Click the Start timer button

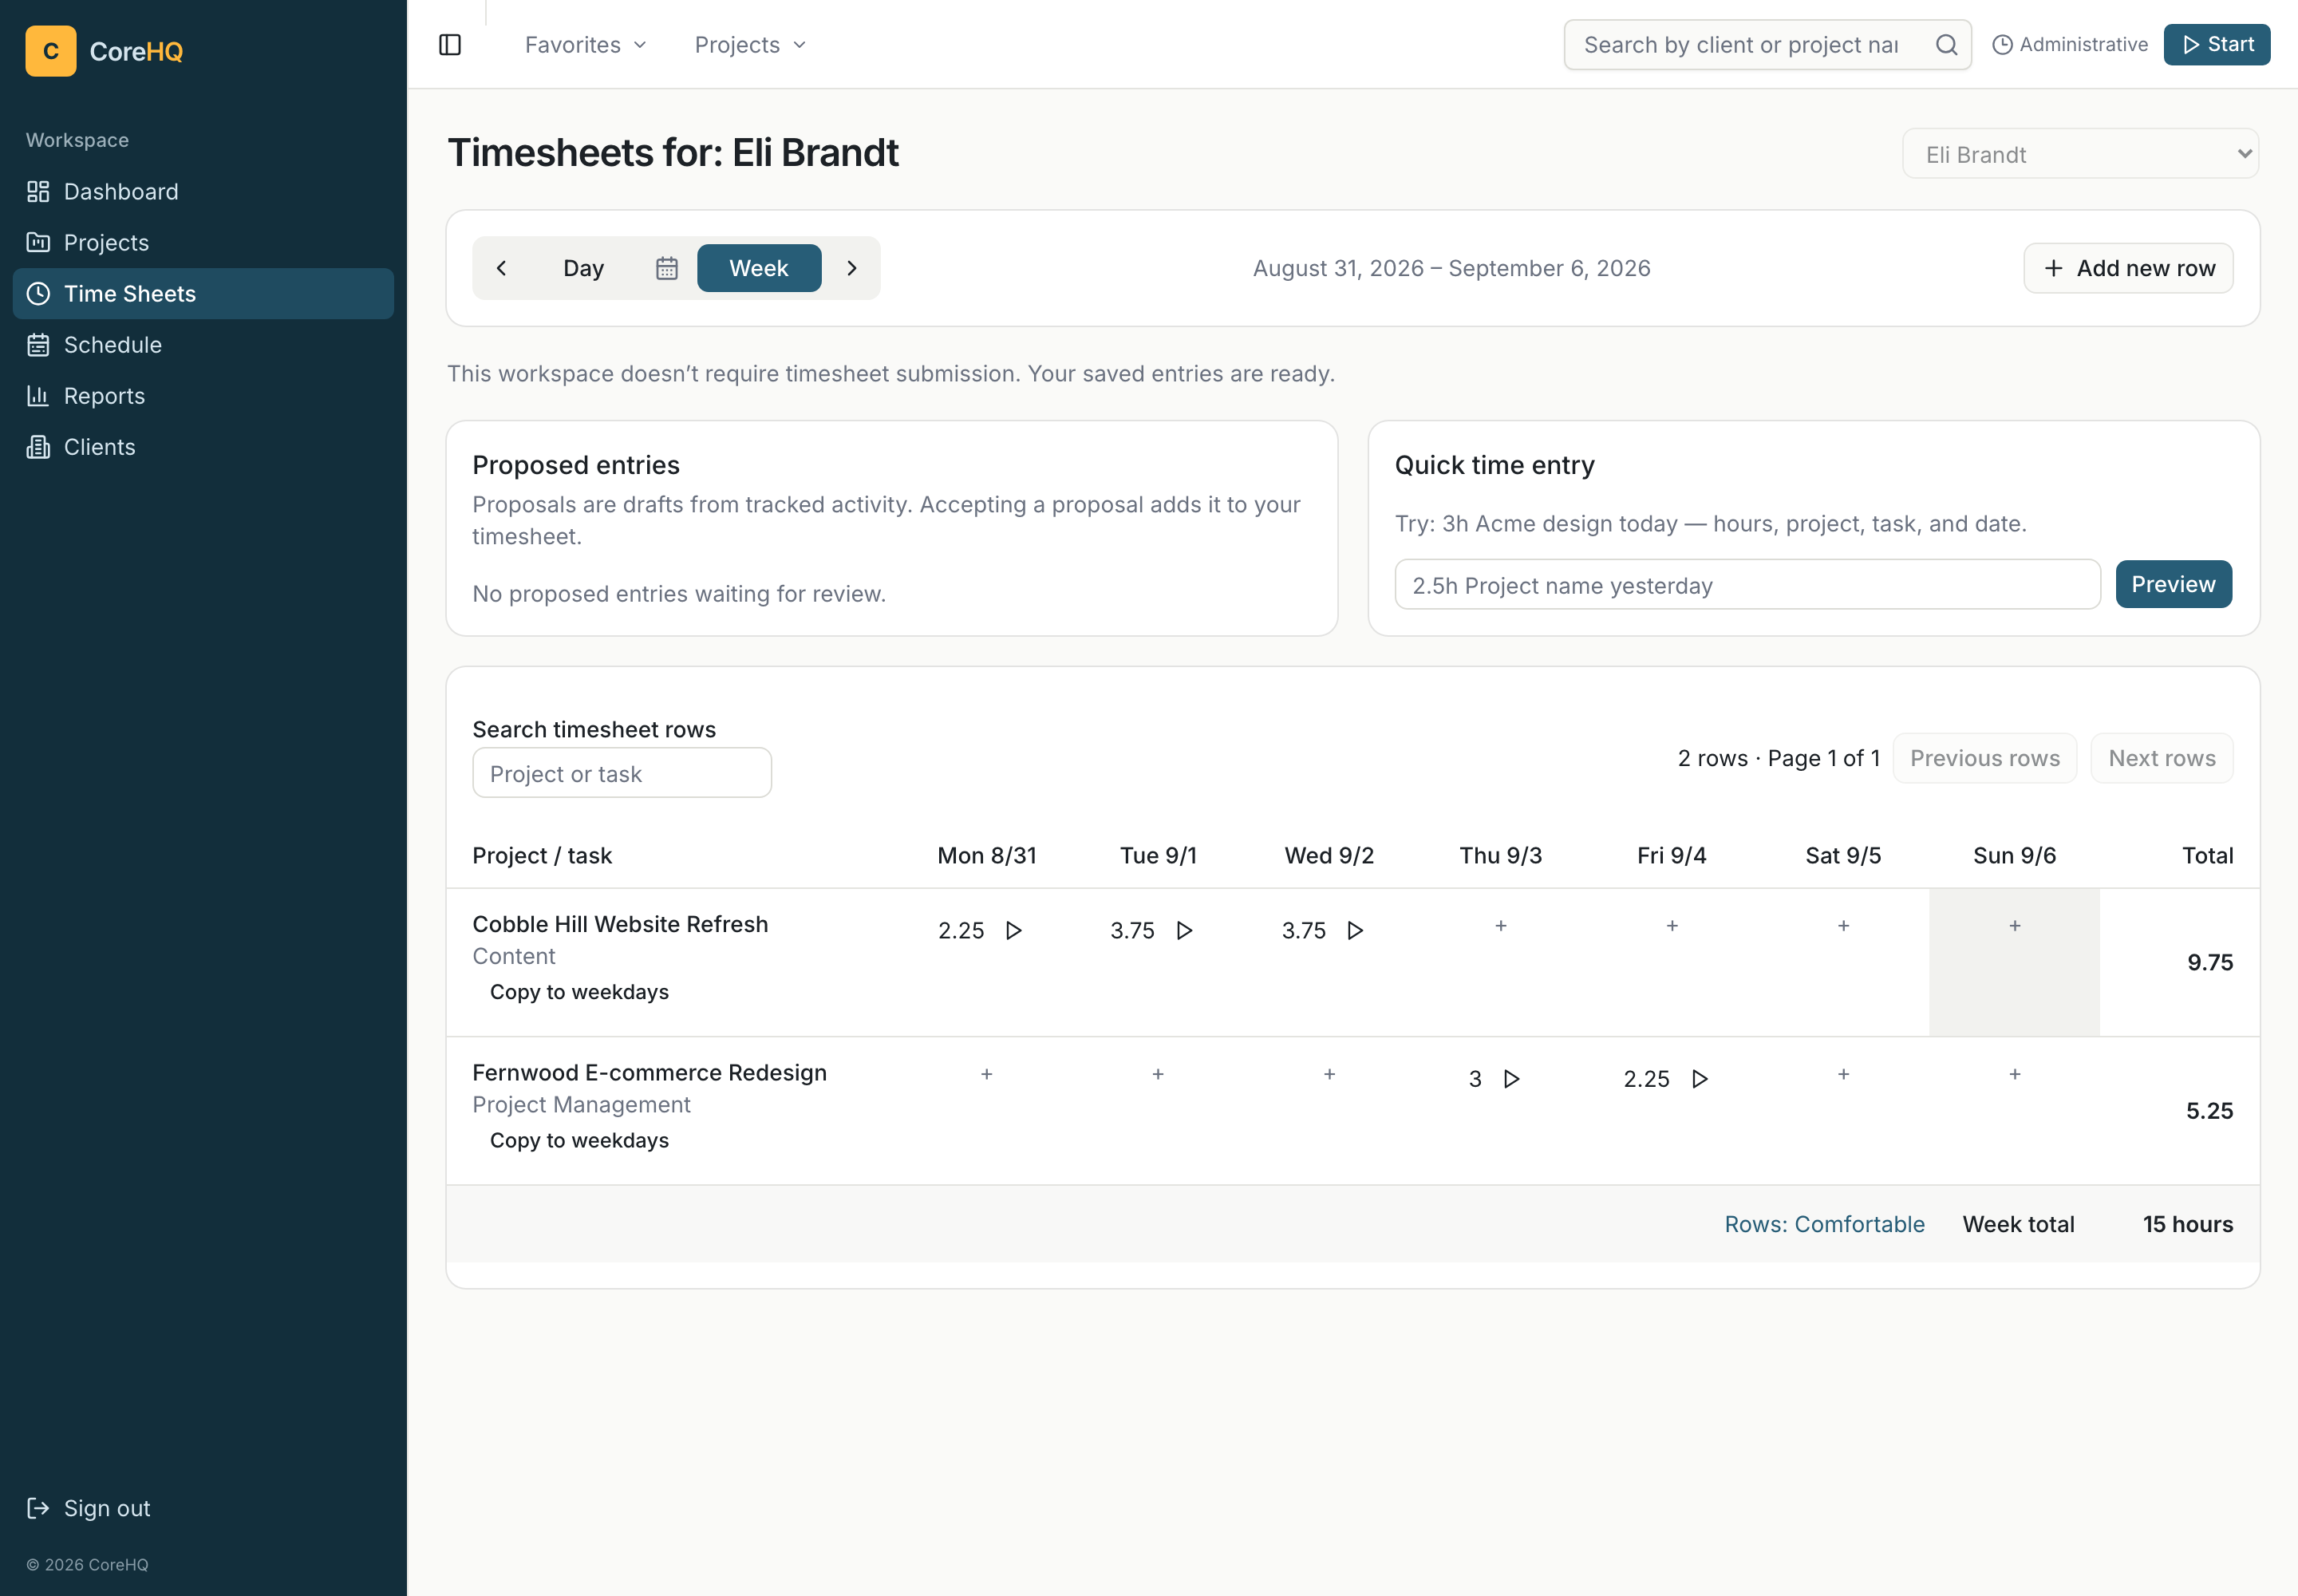click(2216, 45)
